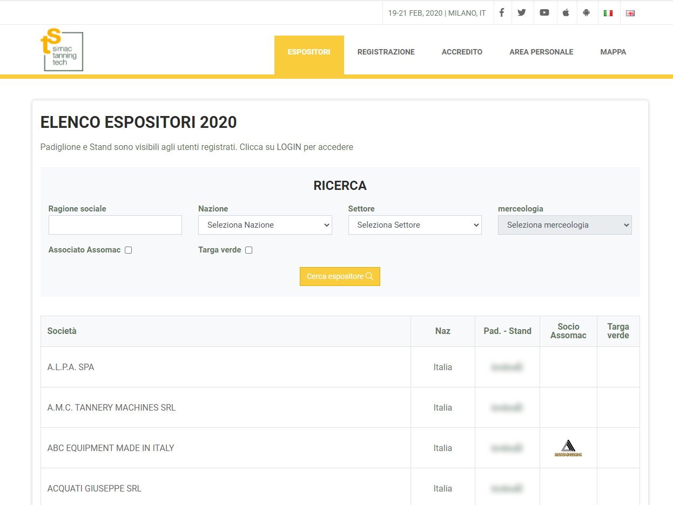Open the MAPPA menu item
Image resolution: width=673 pixels, height=505 pixels.
(x=613, y=52)
